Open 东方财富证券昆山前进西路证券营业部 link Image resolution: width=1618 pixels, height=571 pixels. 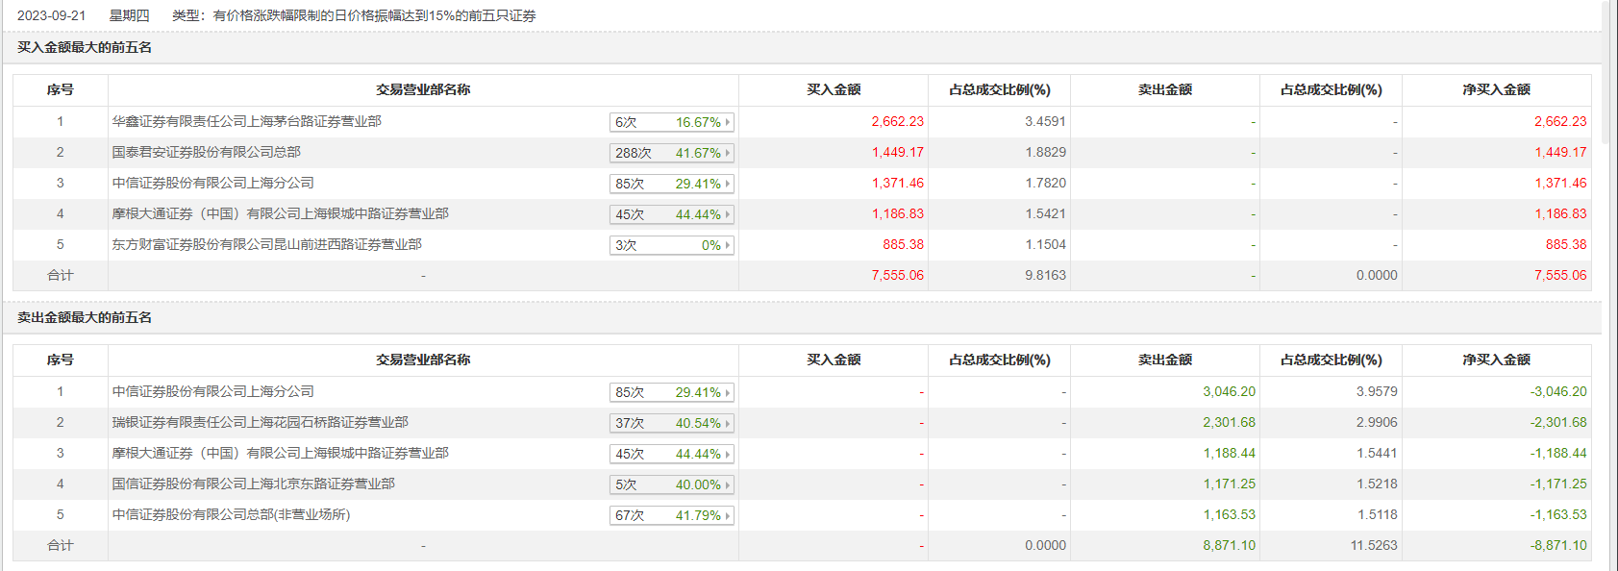pyautogui.click(x=266, y=245)
